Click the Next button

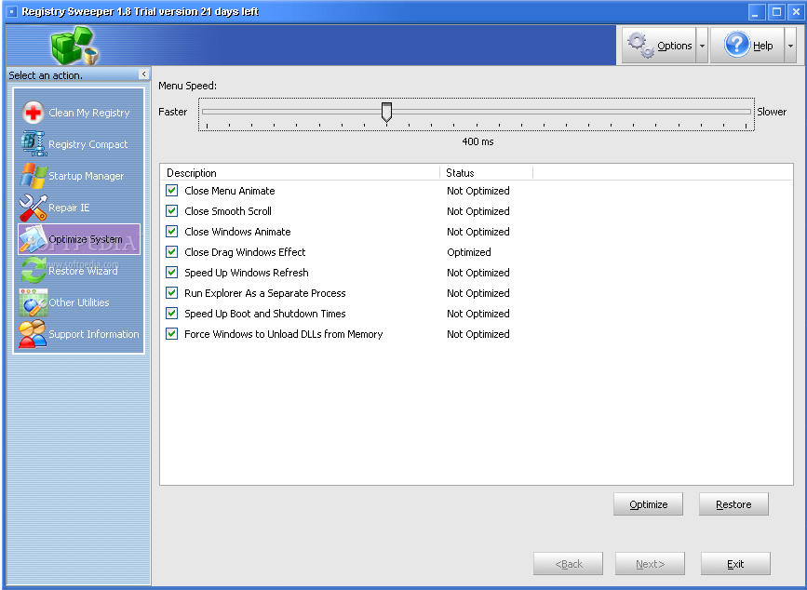[x=650, y=564]
